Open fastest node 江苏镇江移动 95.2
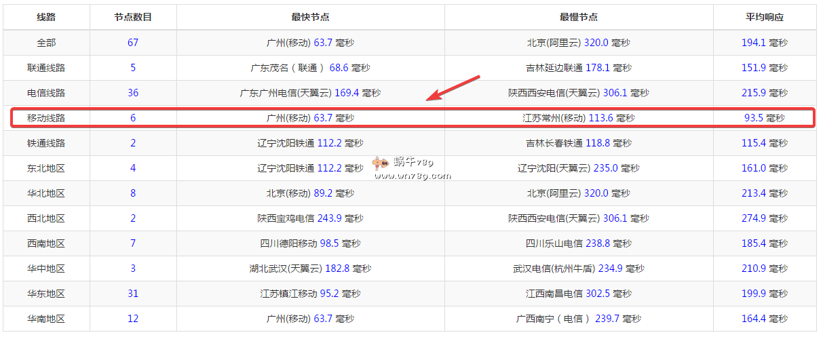823x337 pixels. (x=310, y=294)
